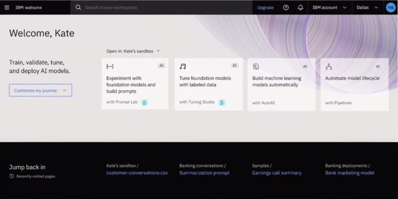The image size is (398, 199).
Task: Click the beta badge beside Prompt Lab
Action: 145,102
